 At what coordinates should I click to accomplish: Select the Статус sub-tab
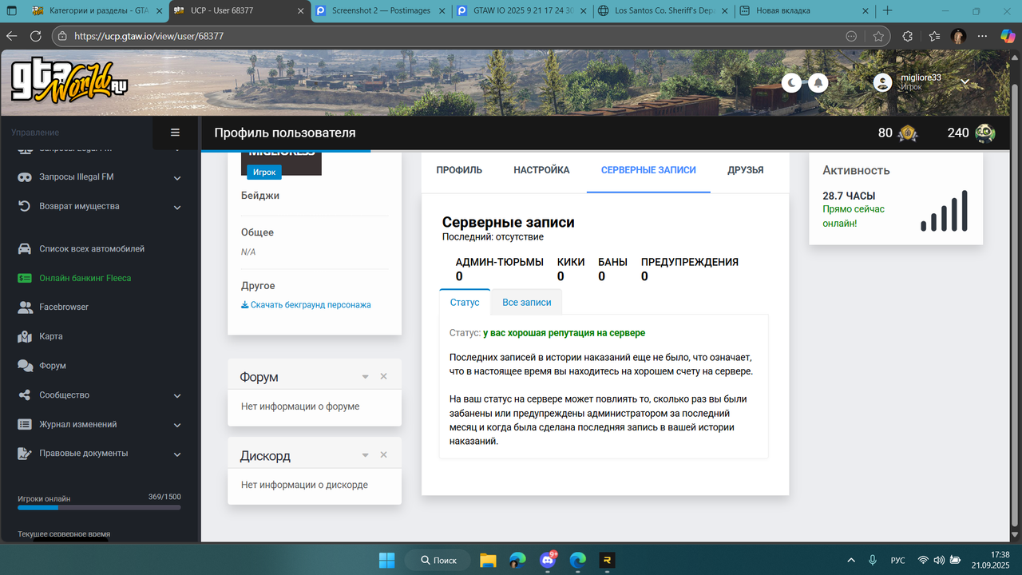[465, 303]
